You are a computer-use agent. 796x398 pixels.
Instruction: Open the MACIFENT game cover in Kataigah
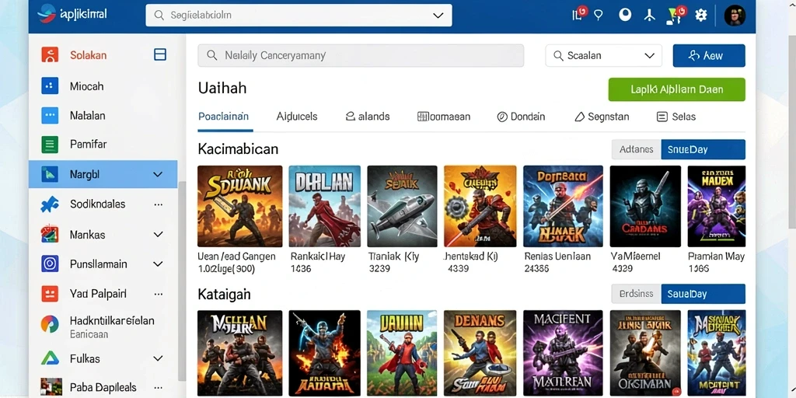click(x=563, y=354)
